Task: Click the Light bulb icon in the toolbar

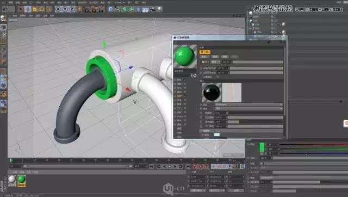Action: point(159,9)
